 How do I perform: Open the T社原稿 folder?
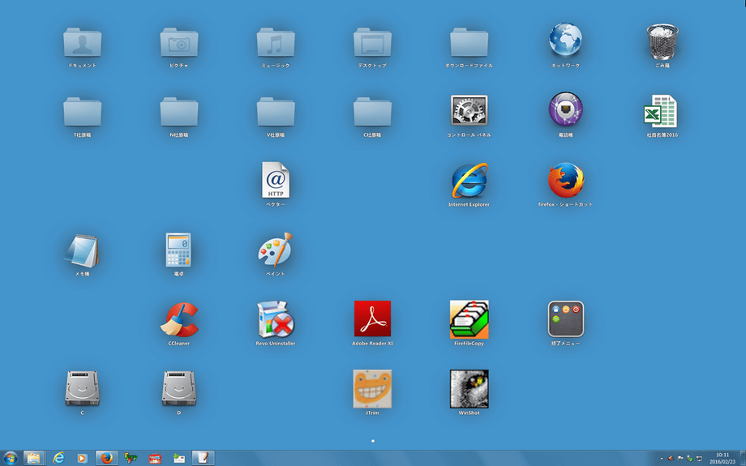point(83,112)
